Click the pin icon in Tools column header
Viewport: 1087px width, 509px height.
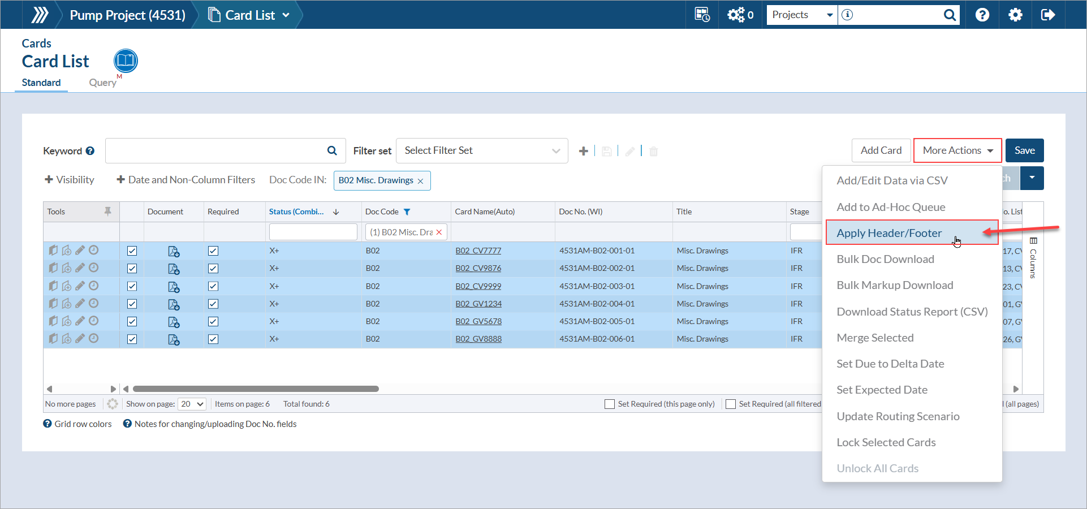tap(107, 212)
